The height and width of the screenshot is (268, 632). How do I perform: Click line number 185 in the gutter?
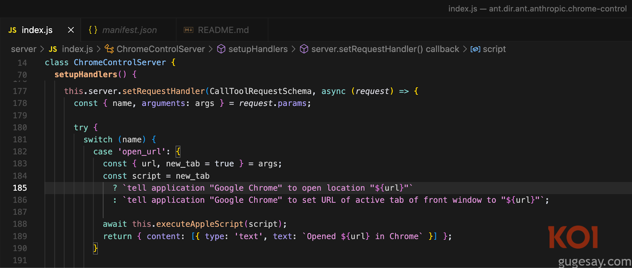pos(20,188)
